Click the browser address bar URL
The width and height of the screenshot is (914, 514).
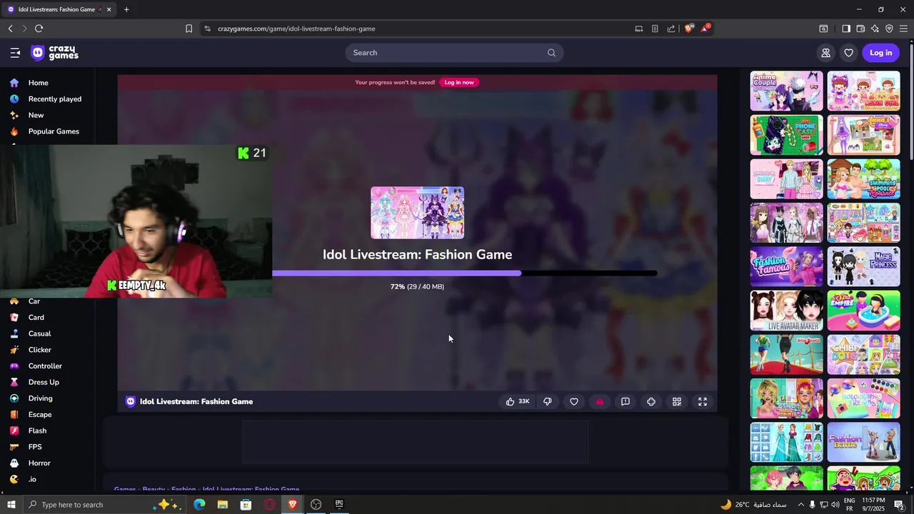(x=296, y=29)
